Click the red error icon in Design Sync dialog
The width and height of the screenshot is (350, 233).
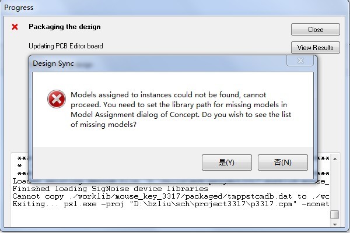click(x=56, y=100)
